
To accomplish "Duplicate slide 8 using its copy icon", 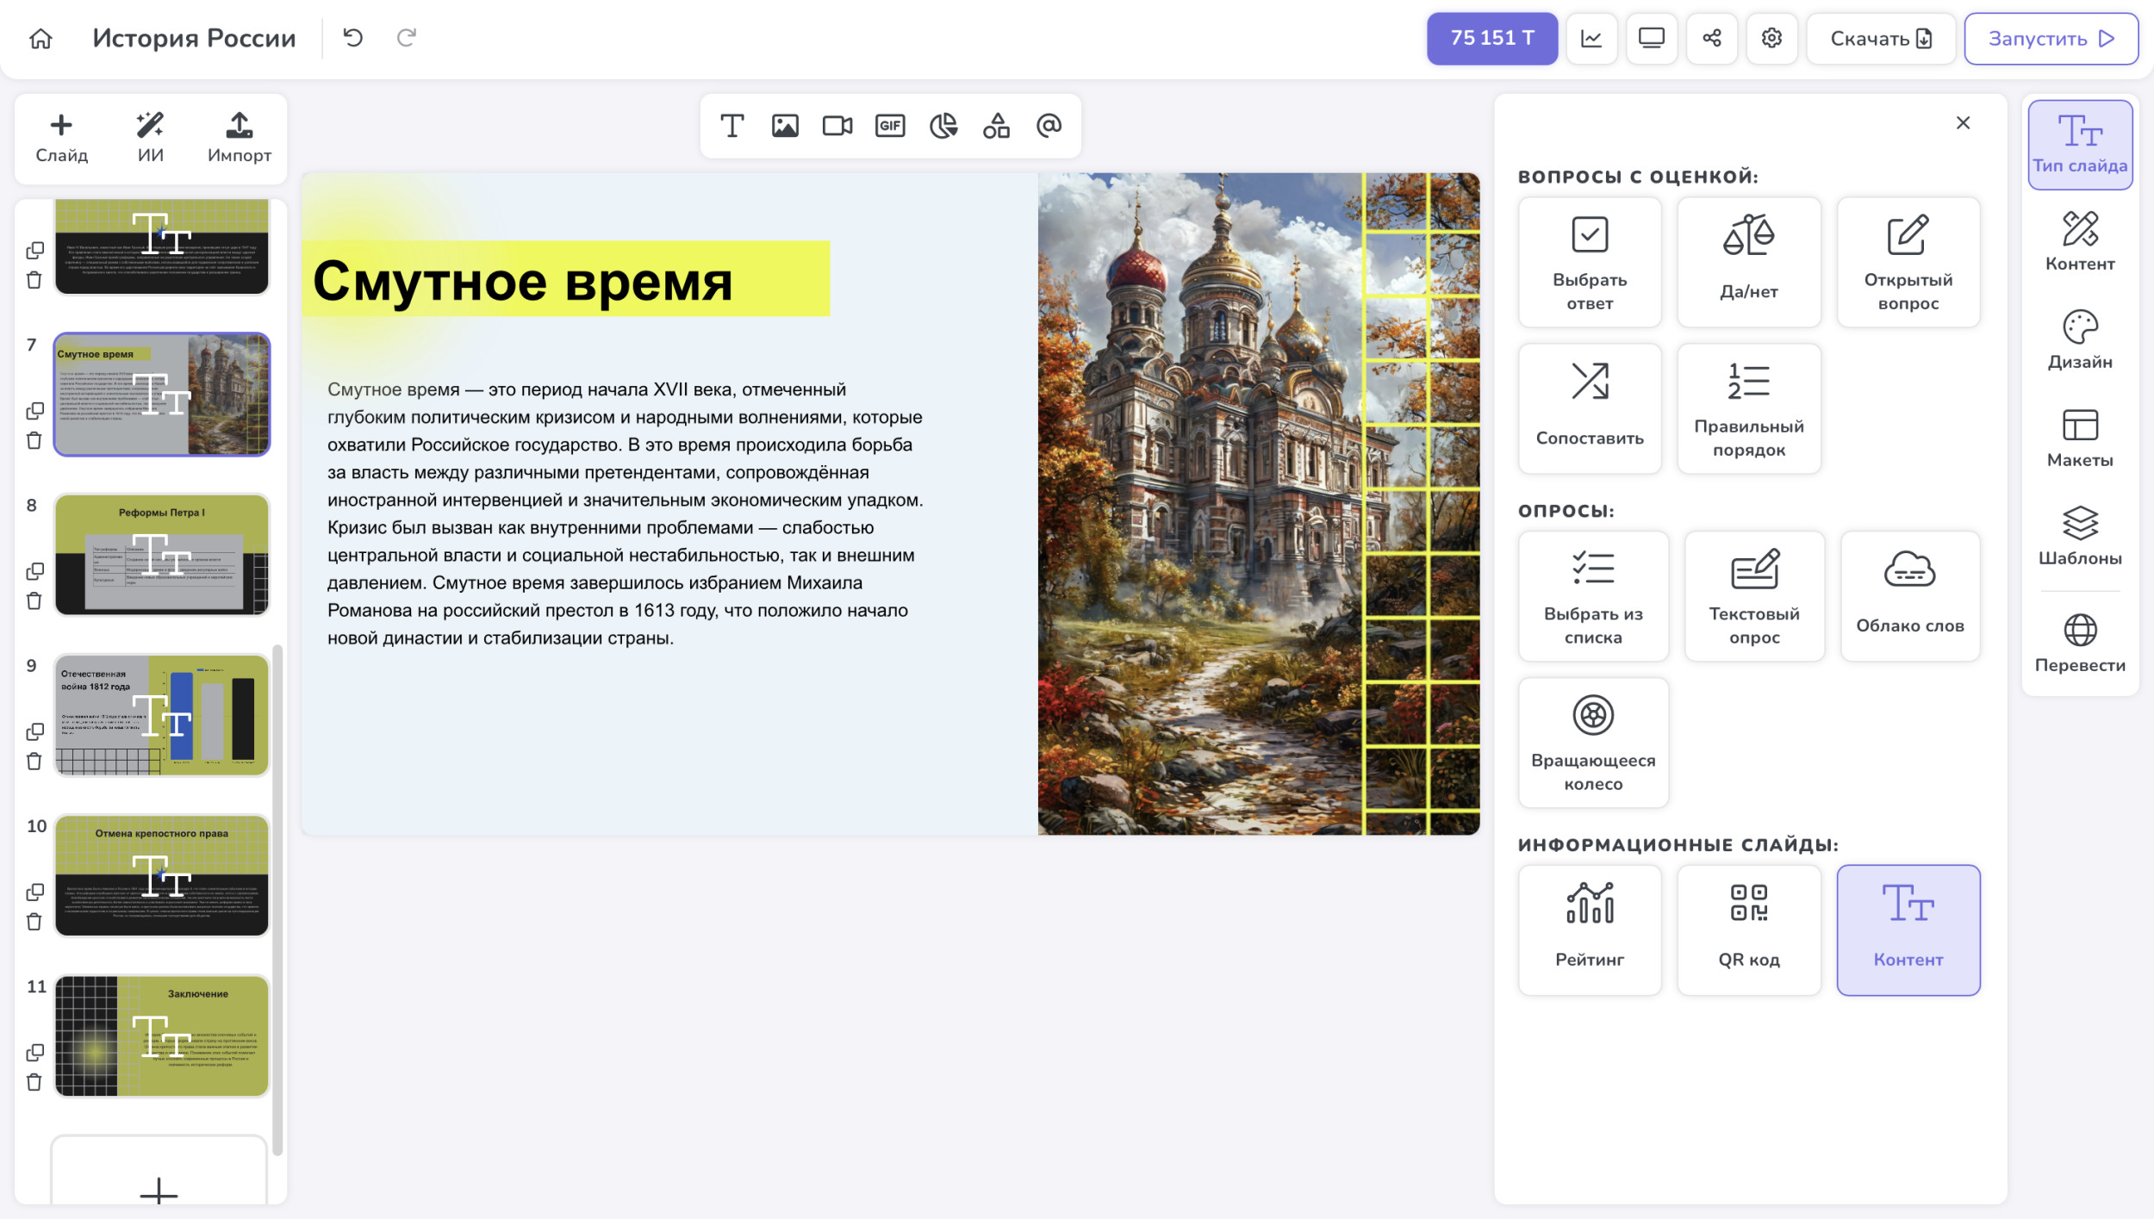I will coord(34,571).
